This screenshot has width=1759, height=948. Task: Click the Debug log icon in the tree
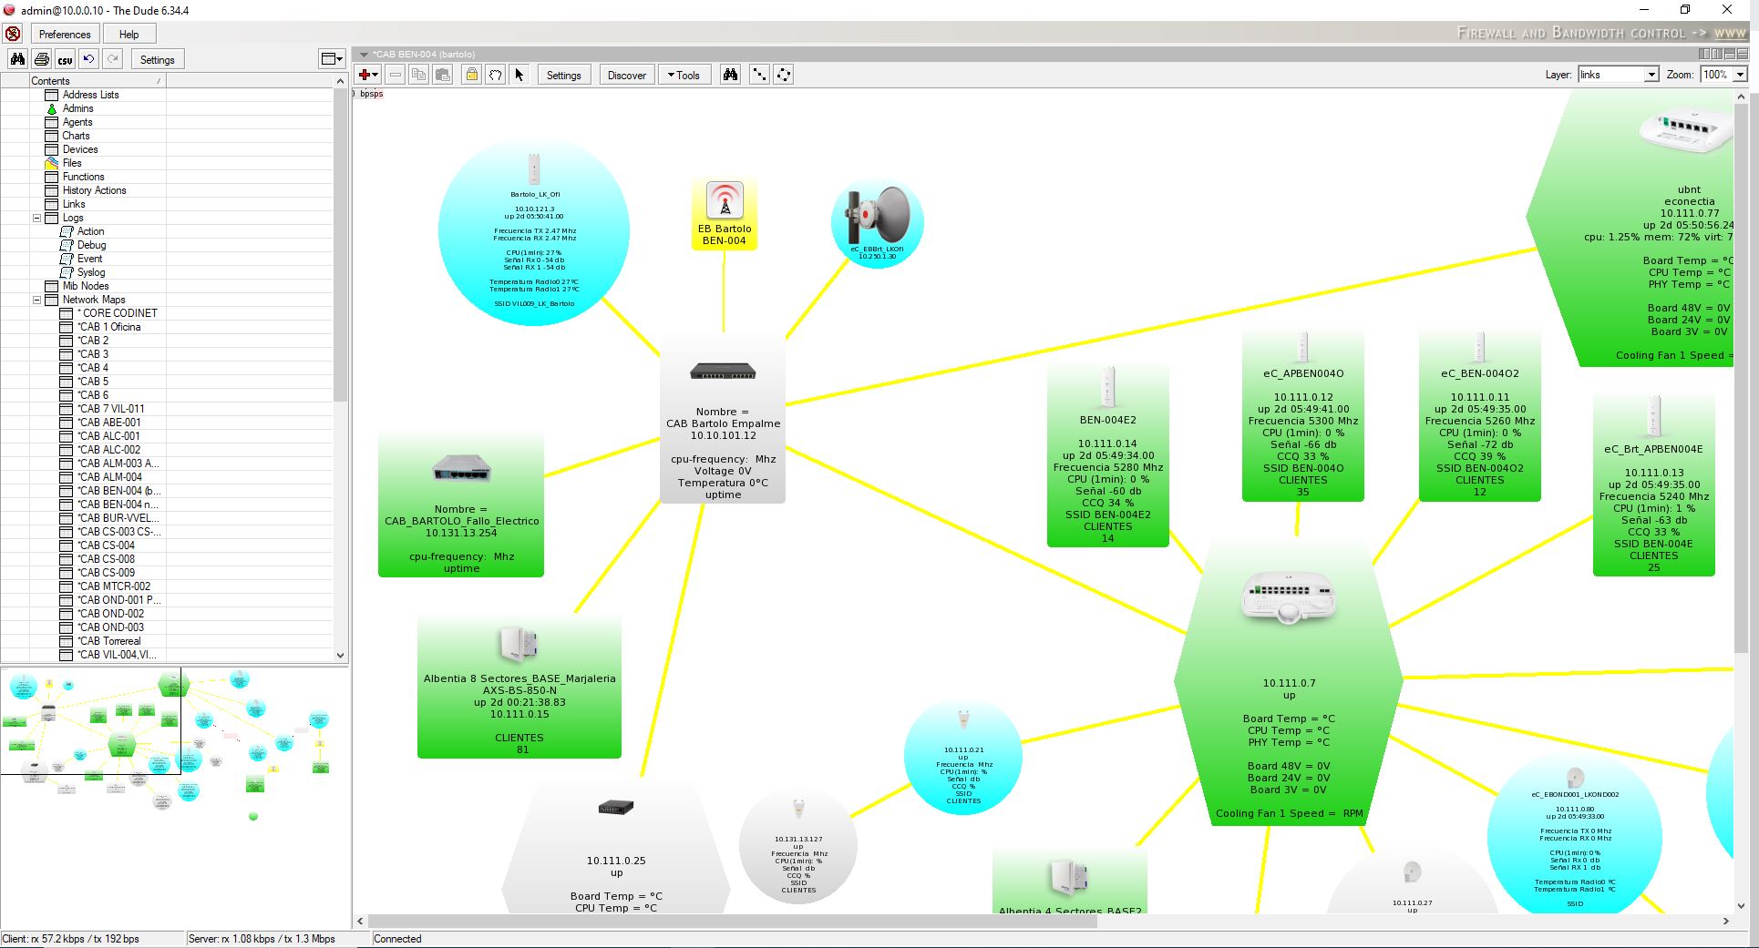coord(67,245)
